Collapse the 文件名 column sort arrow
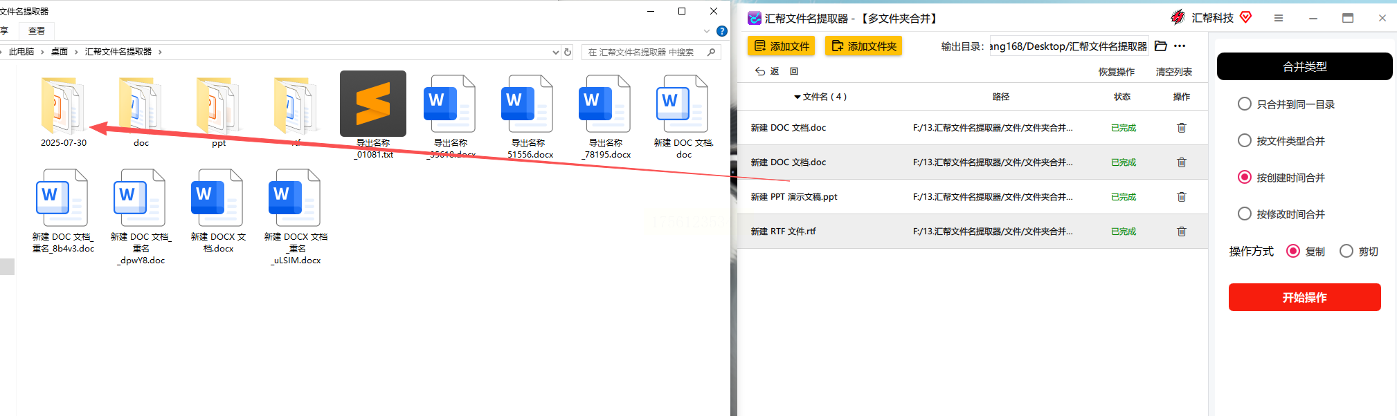Screen dimensions: 1397x416 pos(797,97)
